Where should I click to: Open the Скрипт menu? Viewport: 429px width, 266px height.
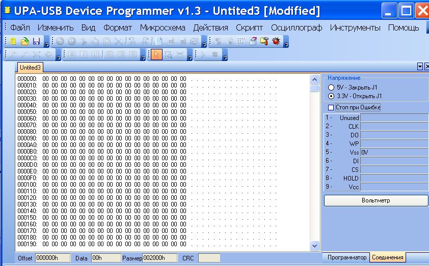tap(249, 27)
